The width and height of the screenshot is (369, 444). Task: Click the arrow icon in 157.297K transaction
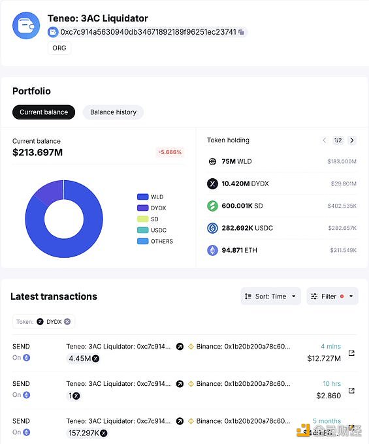[x=180, y=421]
